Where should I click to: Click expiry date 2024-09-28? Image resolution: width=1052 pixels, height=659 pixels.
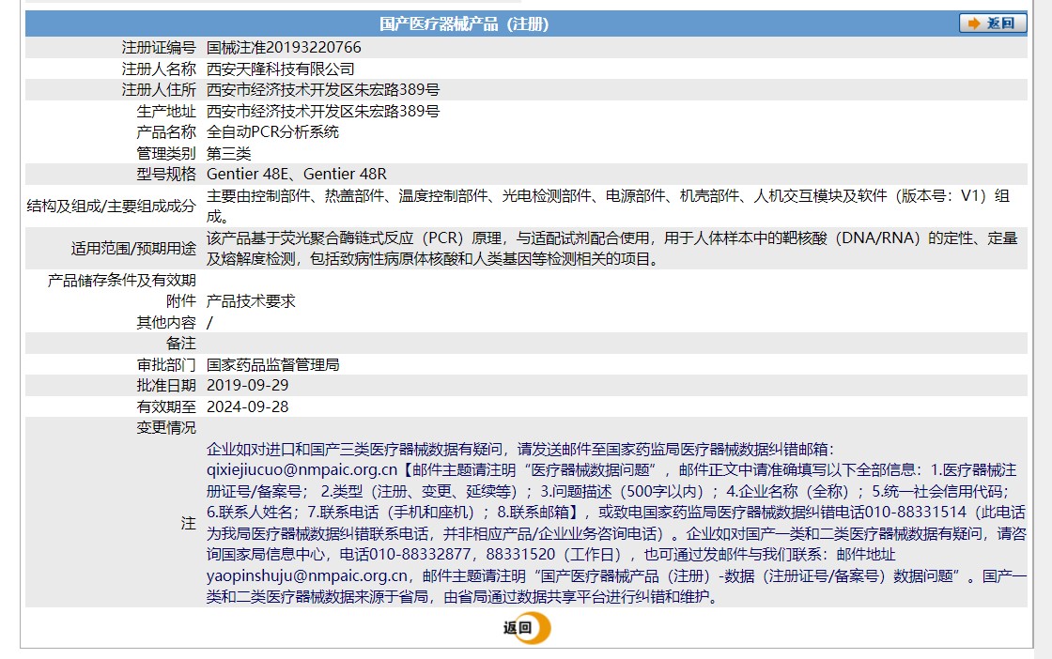click(248, 406)
